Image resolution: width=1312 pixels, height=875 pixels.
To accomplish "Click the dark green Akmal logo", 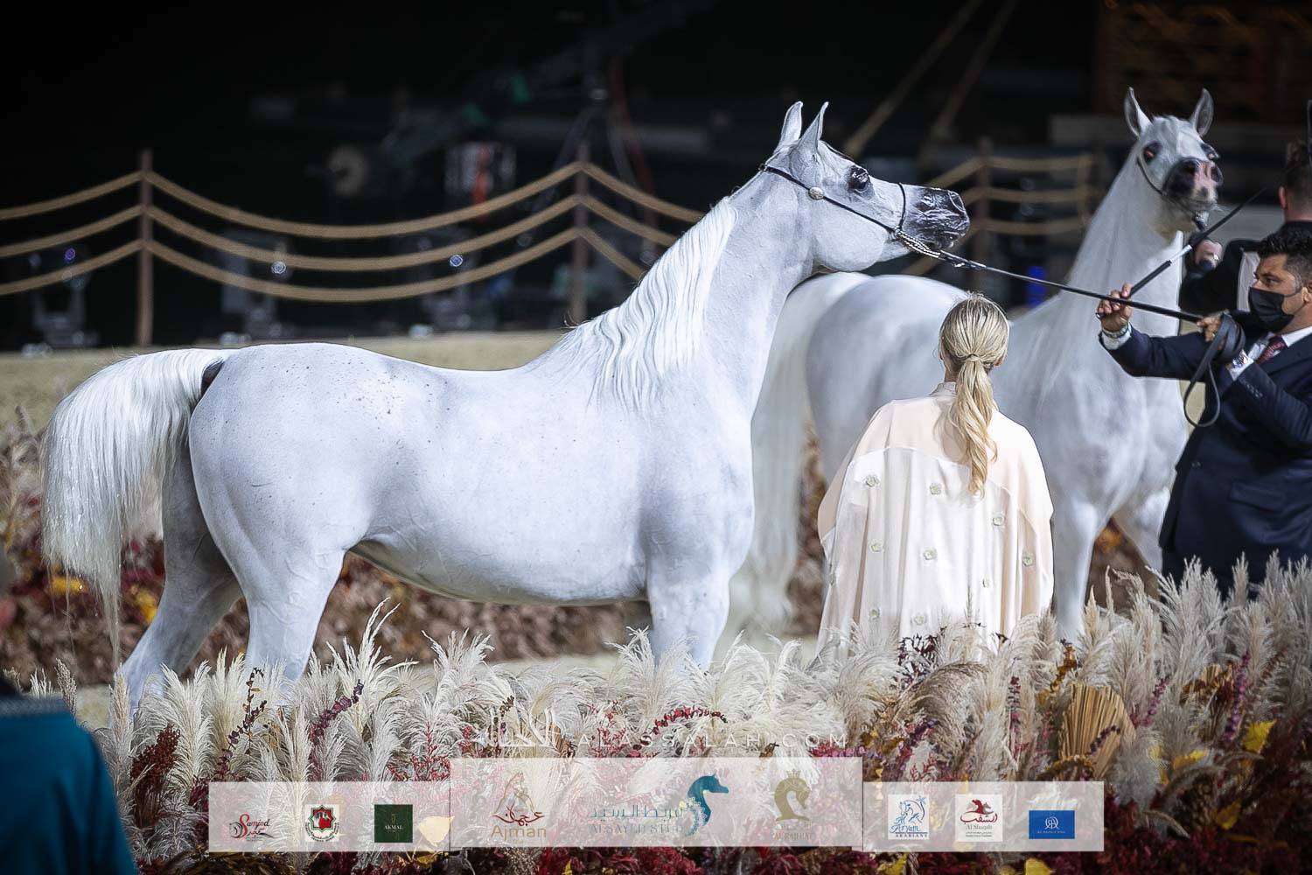I will [394, 823].
